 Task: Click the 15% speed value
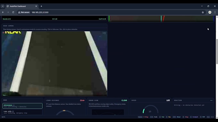click(x=168, y=100)
